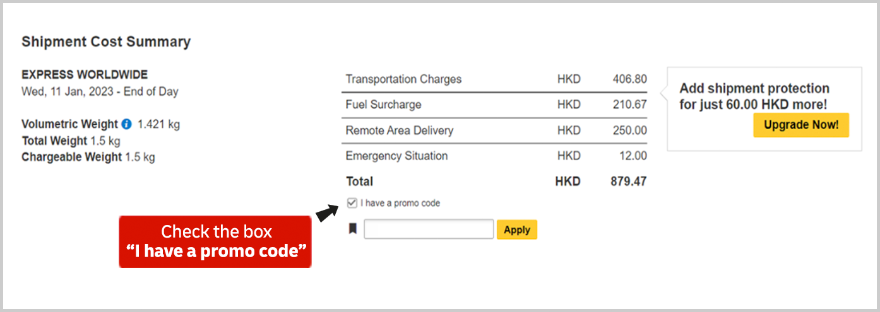The width and height of the screenshot is (880, 312).
Task: Click the "I have a promo code" label
Action: [x=400, y=203]
